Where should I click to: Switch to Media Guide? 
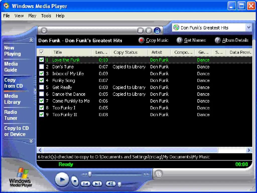tap(11, 67)
